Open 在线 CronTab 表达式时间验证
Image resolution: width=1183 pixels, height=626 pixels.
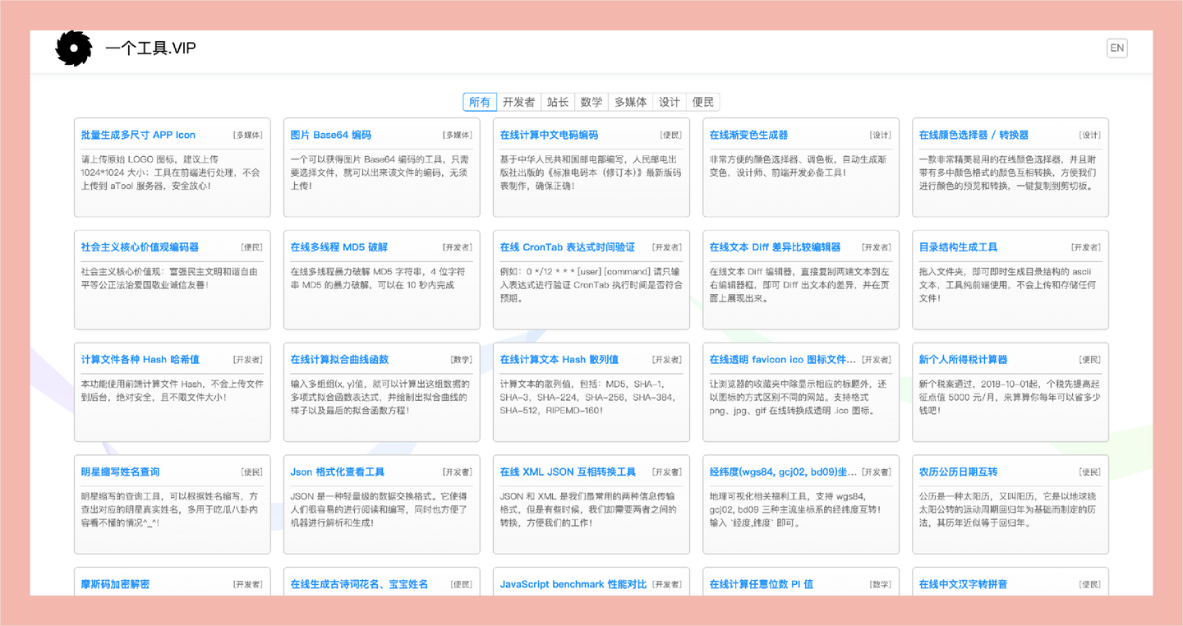(x=570, y=246)
